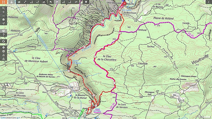
Task: Select the red start marker A
Action: click(124, 3)
